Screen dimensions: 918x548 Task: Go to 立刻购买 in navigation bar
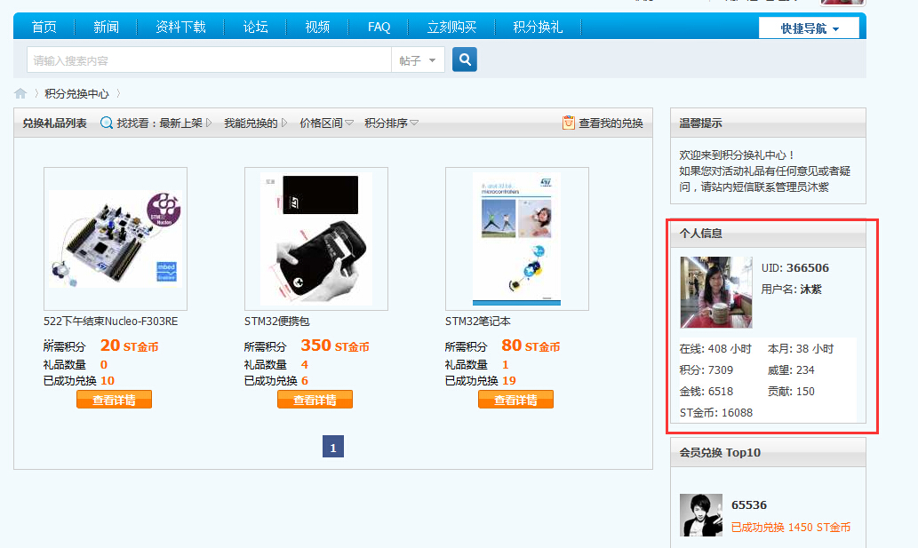click(x=451, y=27)
